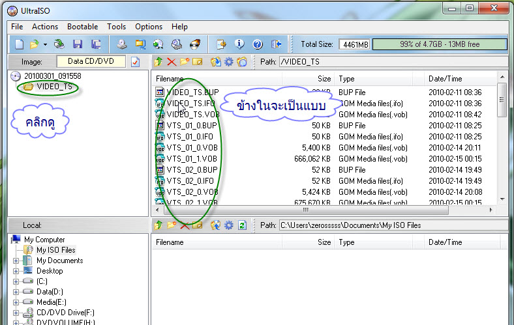Screen dimensions: 514x325
Task: Click the New image toolbar icon
Action: pos(19,44)
